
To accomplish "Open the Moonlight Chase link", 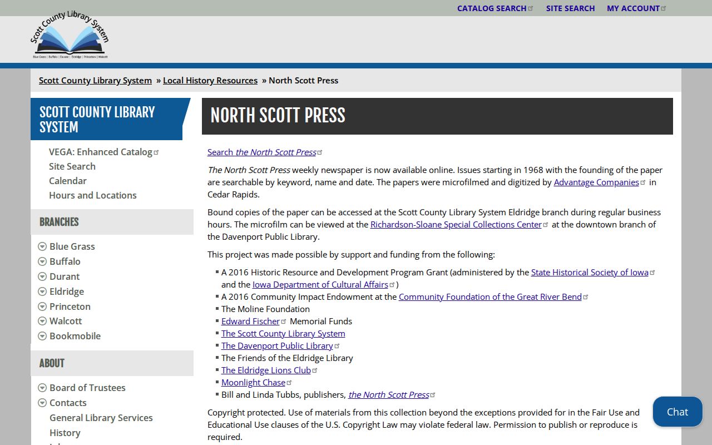I will (x=256, y=382).
